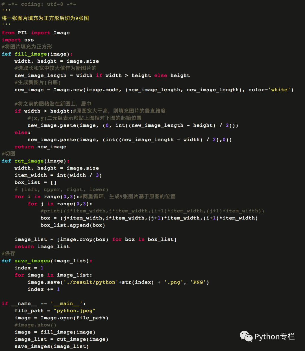Image resolution: width=305 pixels, height=351 pixels.
Task: Click the "image_list = [image.crop(box) for box..." line
Action: (x=95, y=239)
